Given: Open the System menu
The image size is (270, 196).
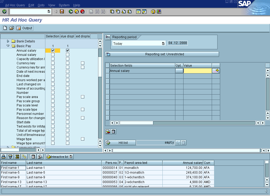Looking at the screenshot, I should pos(64,5).
